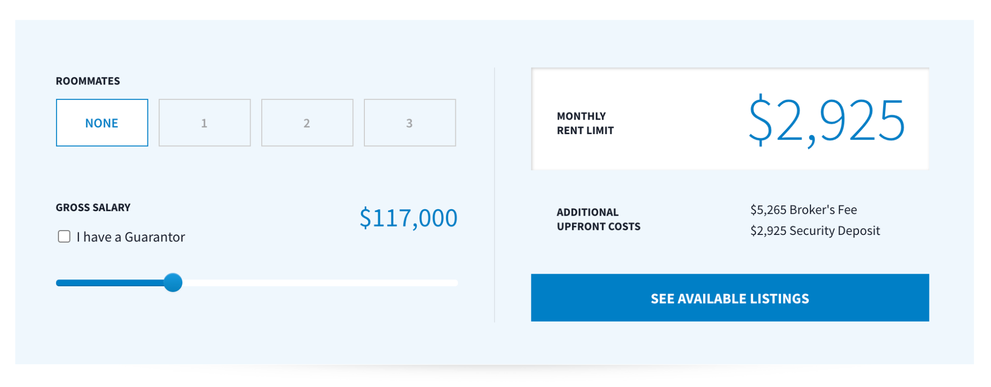
Task: Select NONE for roommates
Action: (102, 123)
